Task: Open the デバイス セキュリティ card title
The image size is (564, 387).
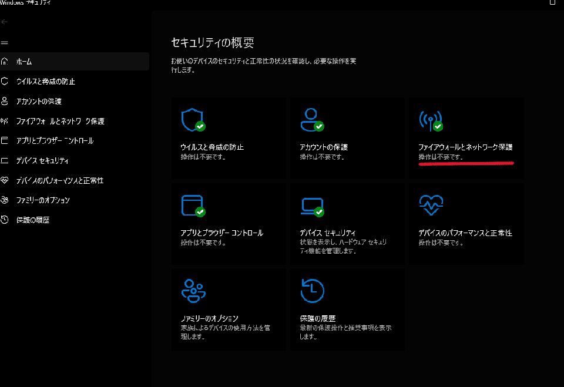Action: (328, 233)
